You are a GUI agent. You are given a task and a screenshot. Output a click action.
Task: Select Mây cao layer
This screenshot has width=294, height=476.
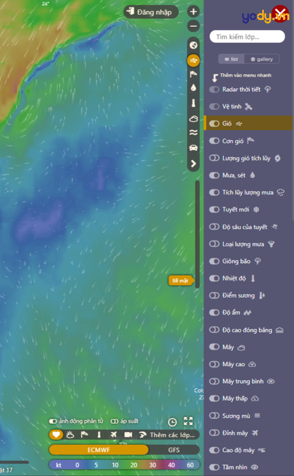pyautogui.click(x=248, y=364)
